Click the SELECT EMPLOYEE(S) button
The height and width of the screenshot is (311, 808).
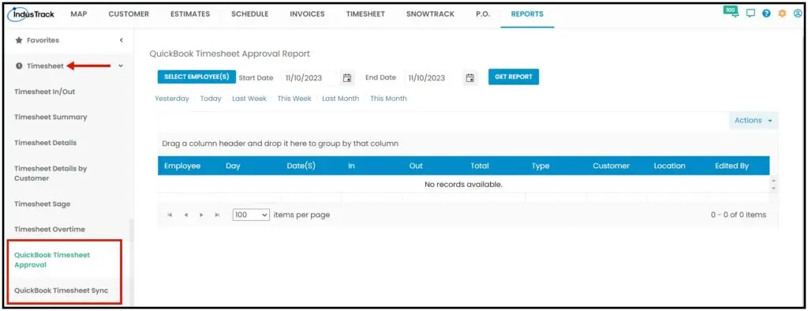(x=196, y=77)
